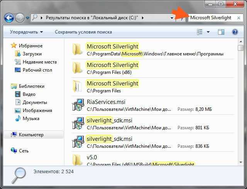The image size is (247, 189).
Task: Click the Forward navigation button
Action: tap(20, 18)
